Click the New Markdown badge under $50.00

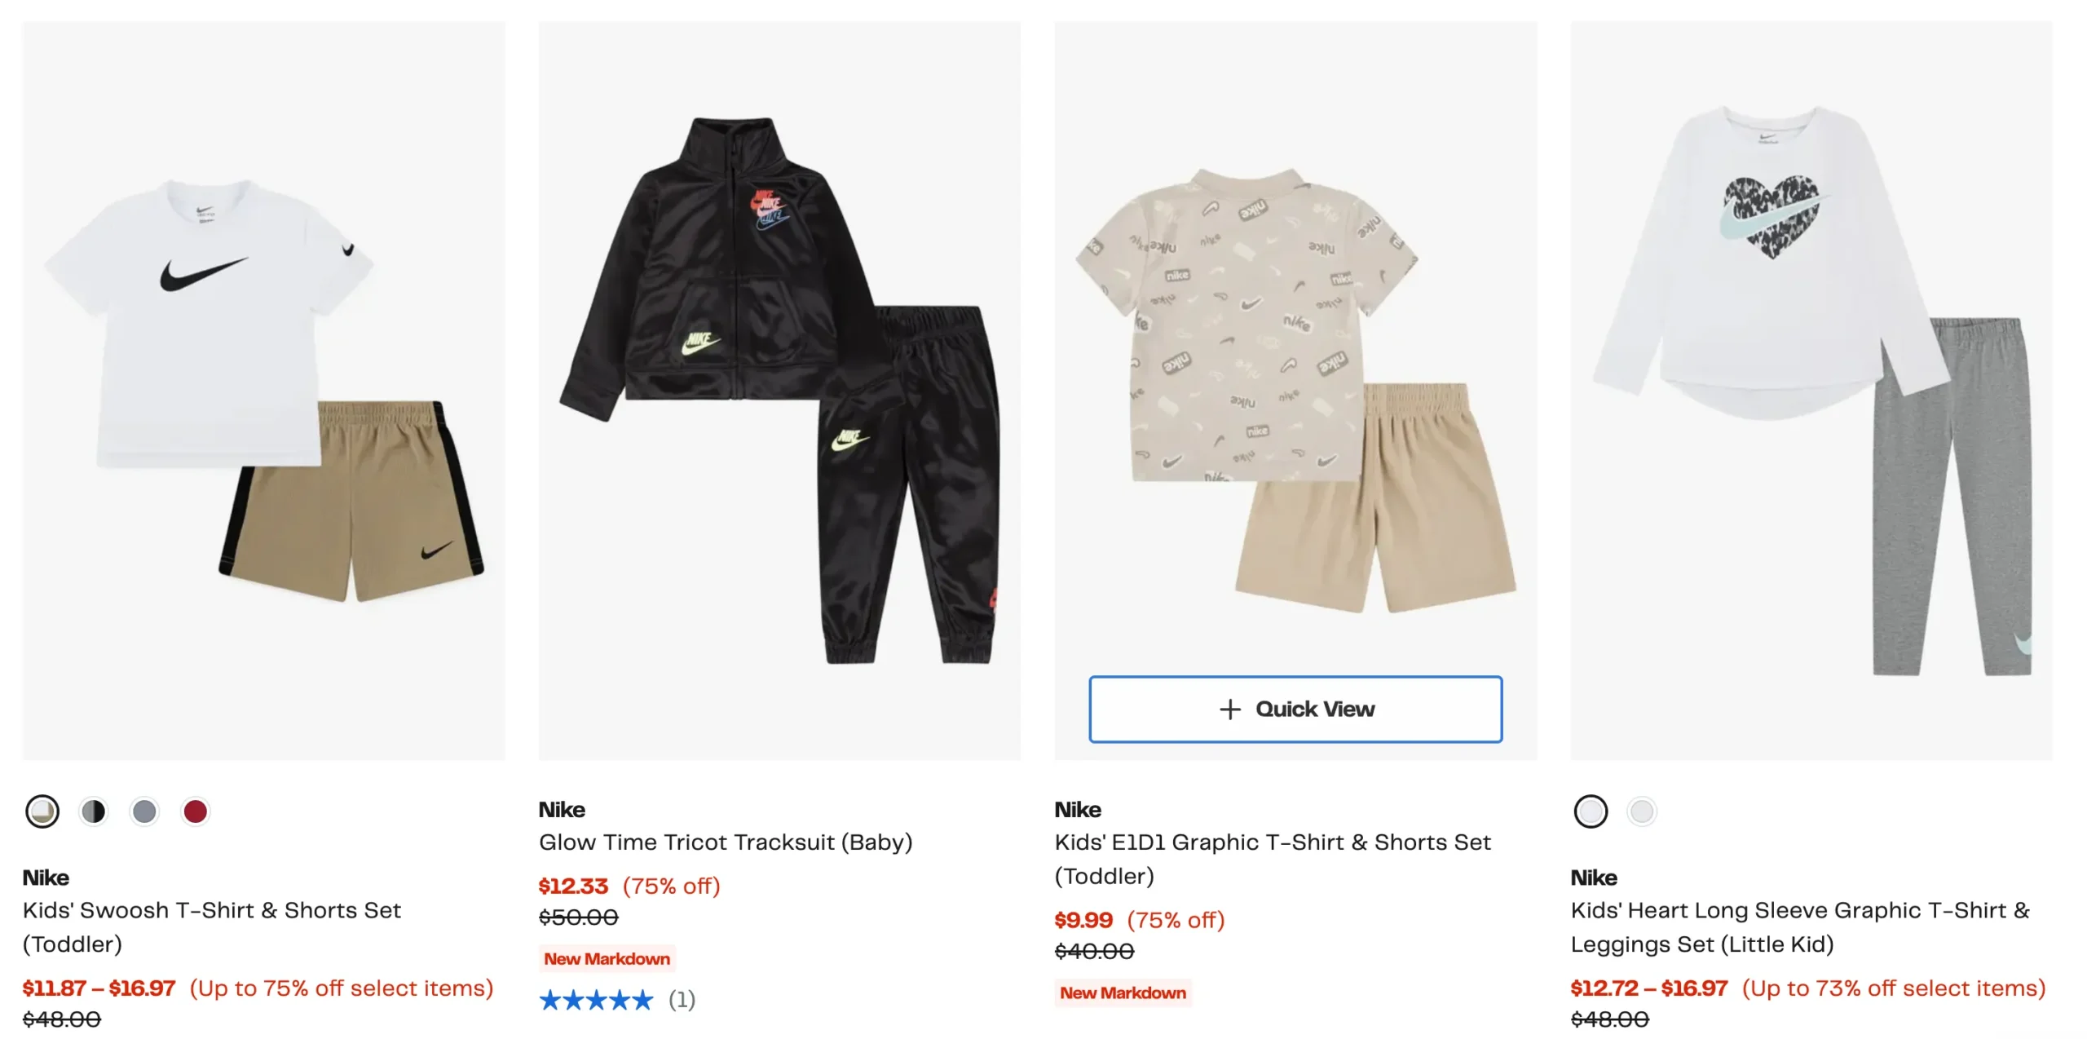(x=607, y=959)
